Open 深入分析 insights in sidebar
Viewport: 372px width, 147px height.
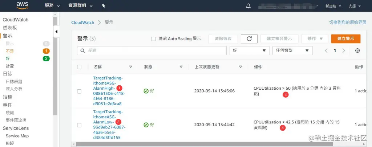point(14,89)
